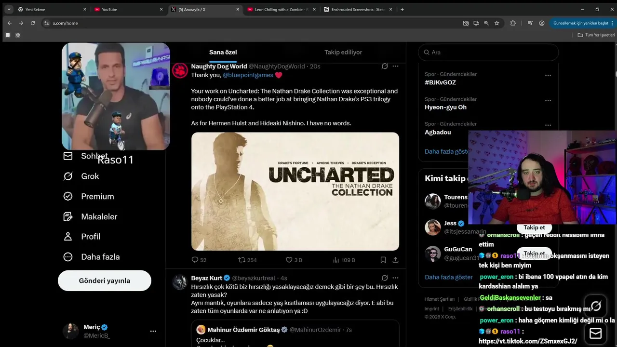Open more options on Beyaz Kurt post
Viewport: 617px width, 347px height.
click(x=395, y=278)
